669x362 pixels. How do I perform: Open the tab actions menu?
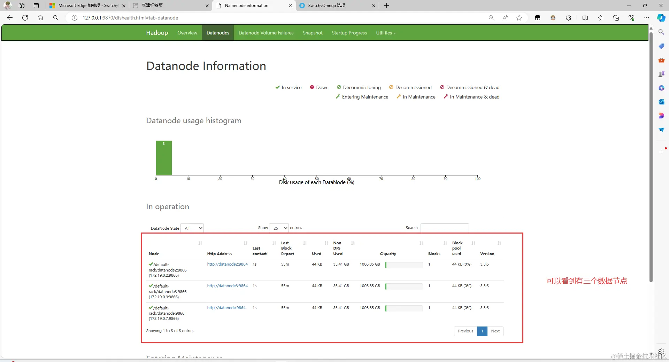36,6
